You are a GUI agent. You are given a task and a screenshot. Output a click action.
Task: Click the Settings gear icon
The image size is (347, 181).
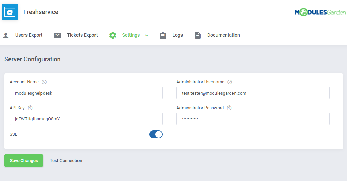[112, 35]
